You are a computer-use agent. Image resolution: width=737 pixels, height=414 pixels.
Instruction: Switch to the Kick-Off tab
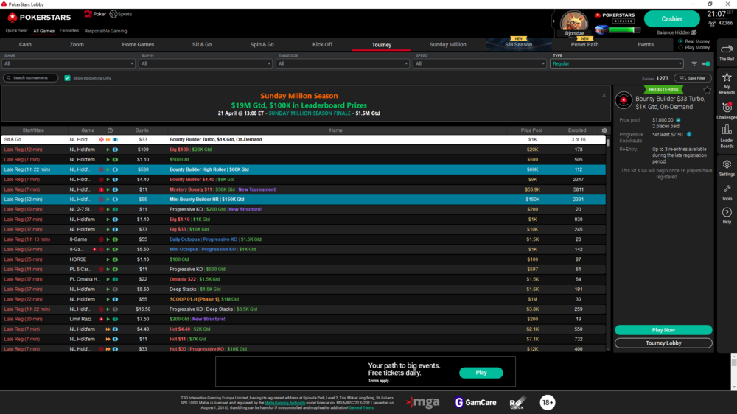[323, 45]
